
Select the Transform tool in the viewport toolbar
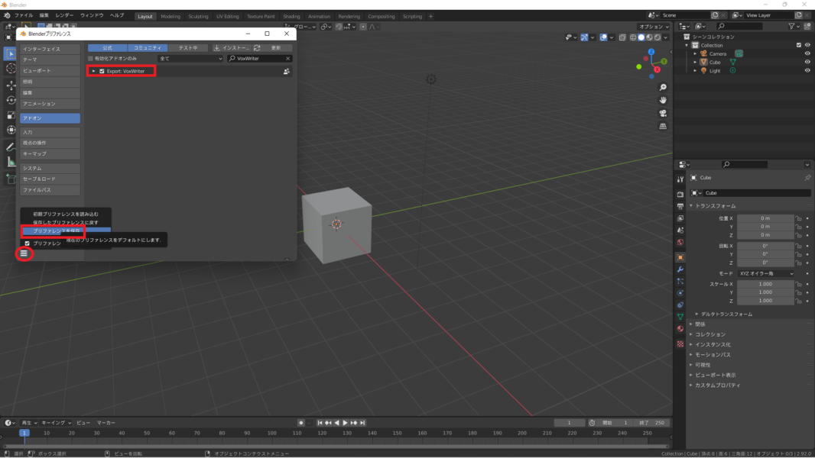[11, 131]
